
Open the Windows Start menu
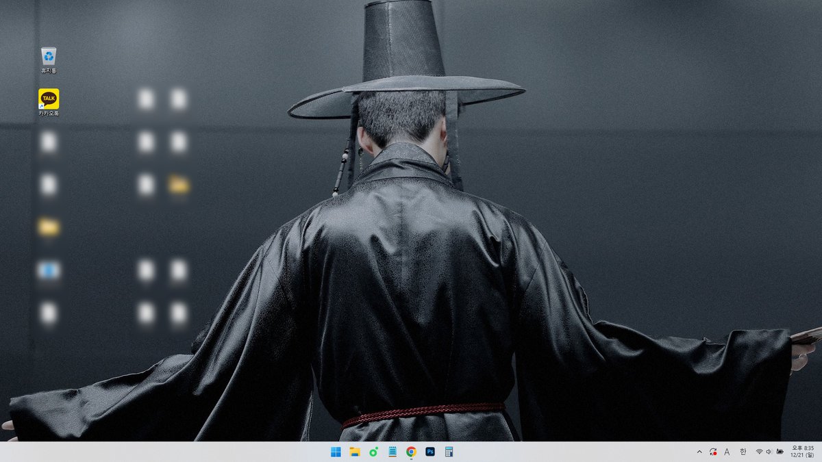click(336, 452)
